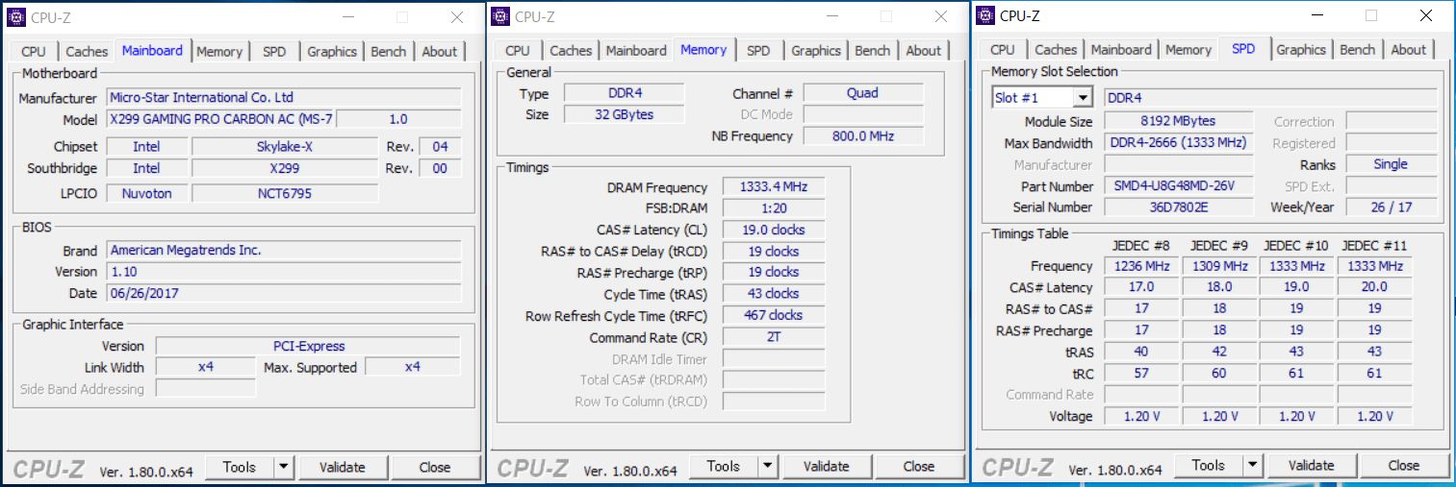This screenshot has width=1456, height=487.
Task: Click Graphic Interface Version PCI-Express field
Action: click(x=308, y=346)
